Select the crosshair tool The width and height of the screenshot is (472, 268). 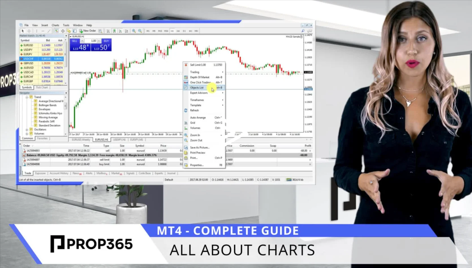(29, 31)
